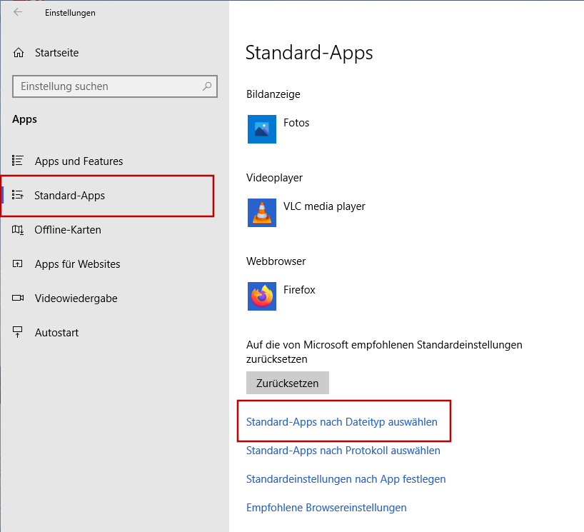Click the Fotos app icon under Bildanzeige
This screenshot has width=584, height=532.
click(261, 129)
